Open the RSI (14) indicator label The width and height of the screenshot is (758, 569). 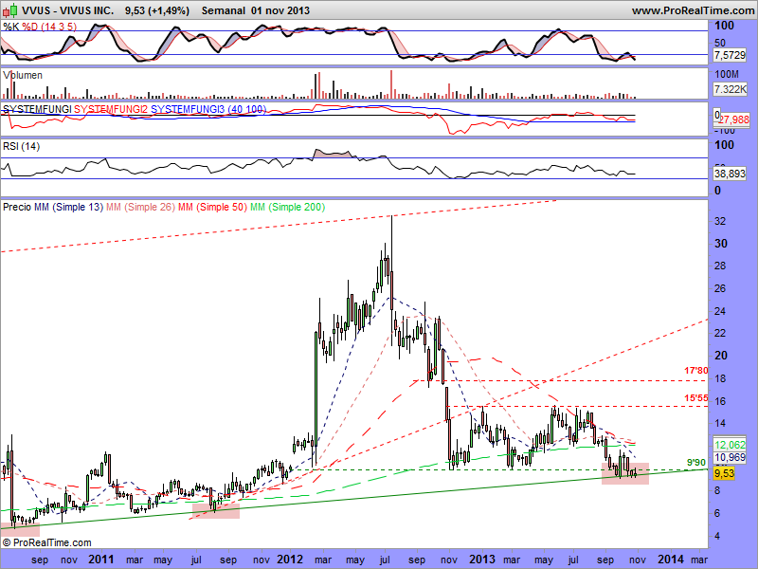click(21, 146)
